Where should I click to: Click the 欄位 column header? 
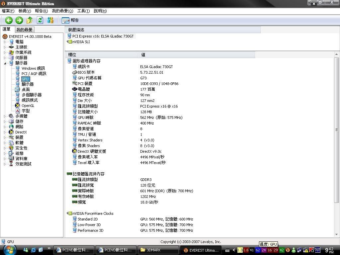coord(102,55)
